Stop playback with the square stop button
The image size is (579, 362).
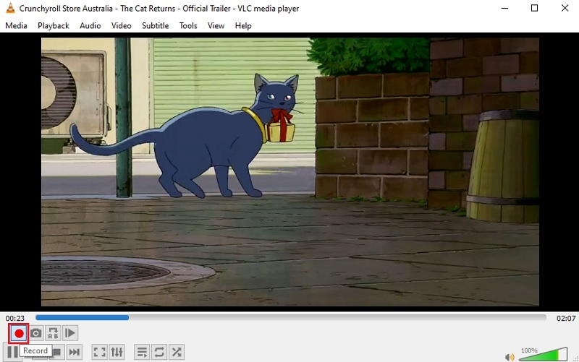coord(57,352)
